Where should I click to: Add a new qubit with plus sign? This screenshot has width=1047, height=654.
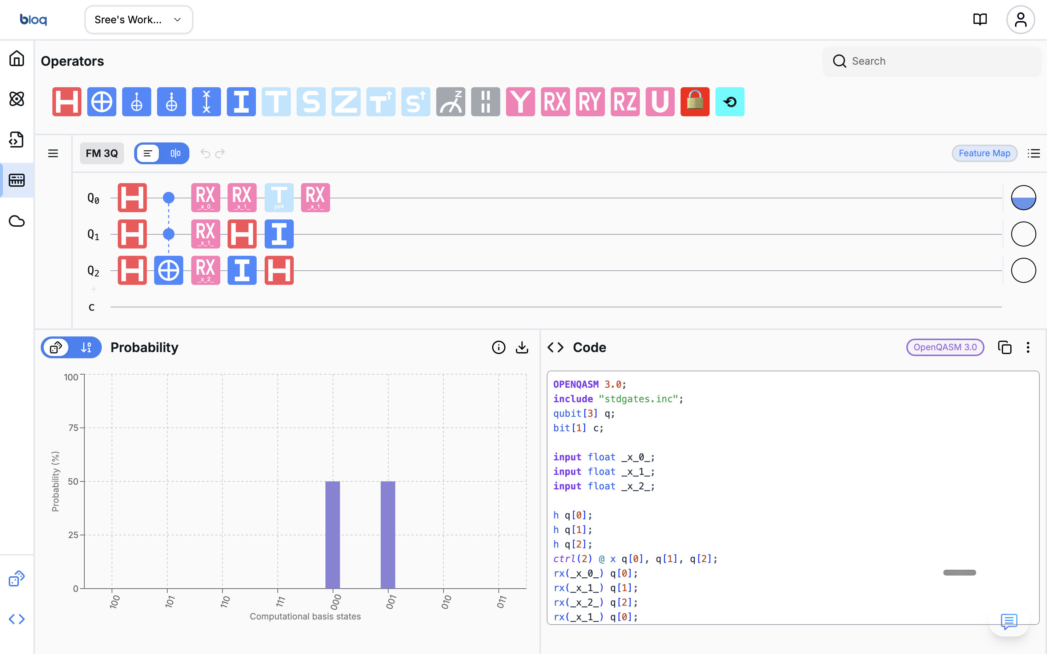[x=93, y=289]
